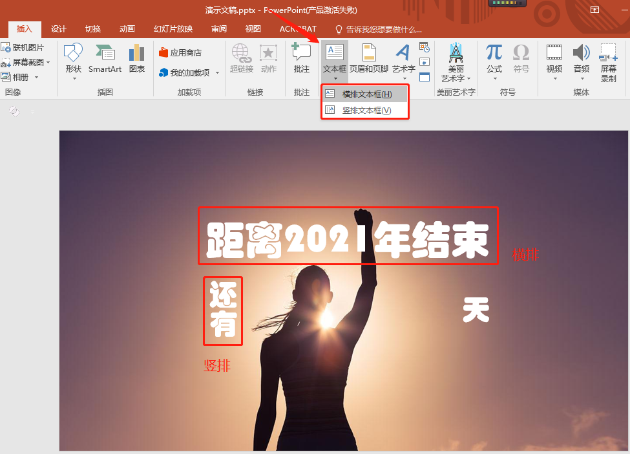
Task: Expand the 相册 dropdown arrow
Action: [x=36, y=77]
